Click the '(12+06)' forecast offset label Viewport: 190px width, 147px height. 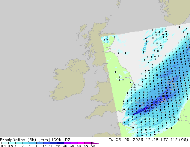179,140
